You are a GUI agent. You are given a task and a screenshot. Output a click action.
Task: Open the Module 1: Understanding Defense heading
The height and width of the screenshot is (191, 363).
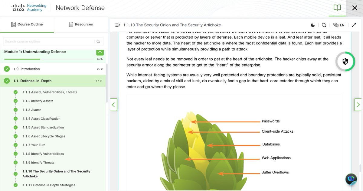click(x=35, y=52)
